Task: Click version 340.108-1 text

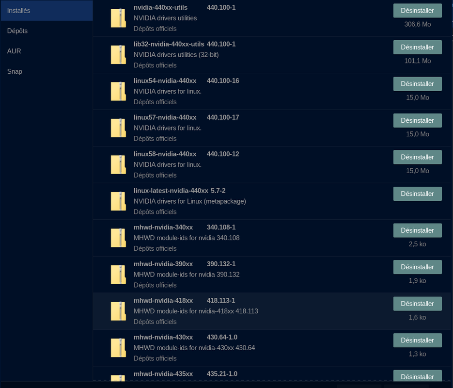Action: 221,227
